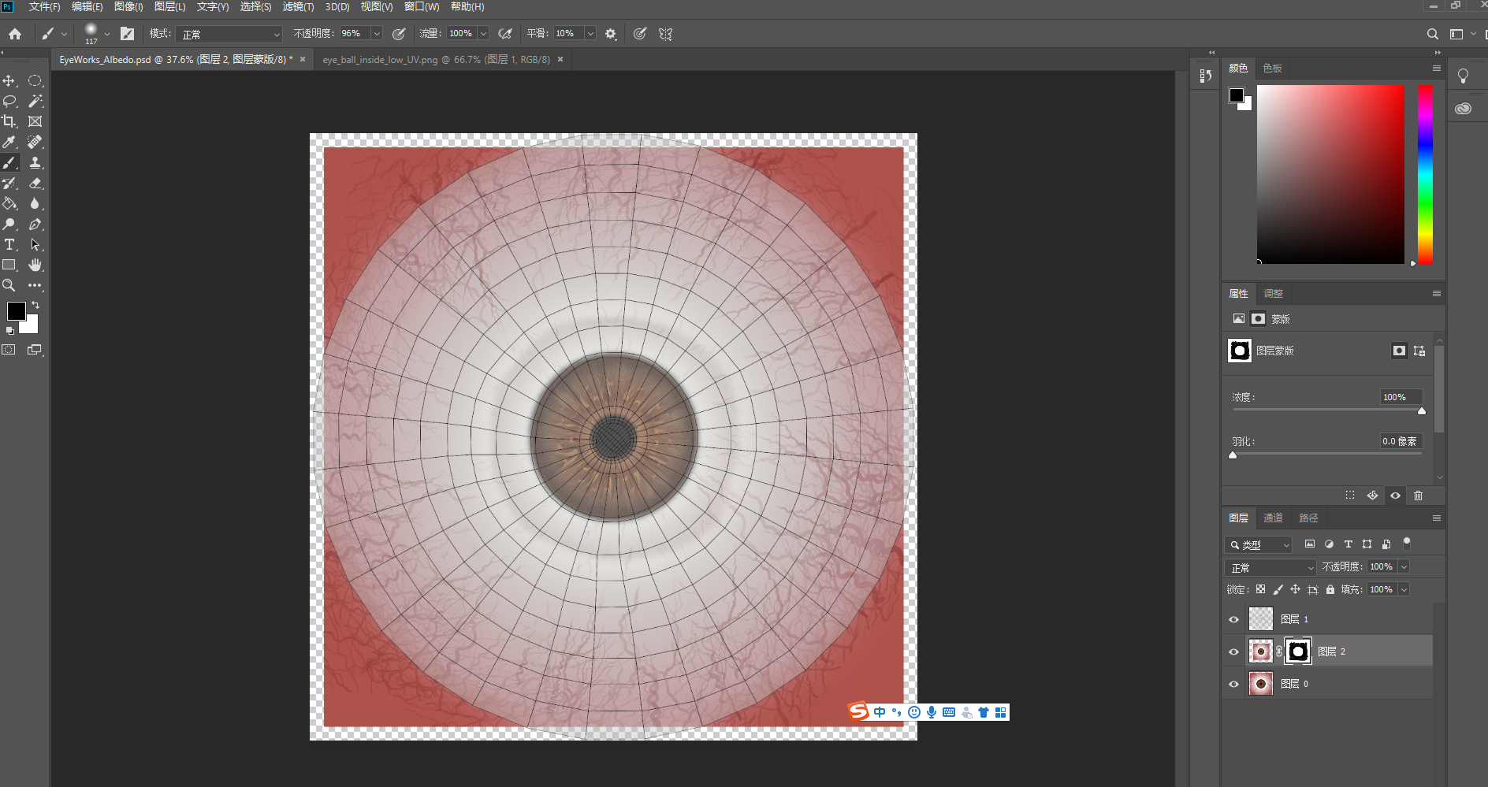
Task: Select the Eraser tool
Action: 35,184
